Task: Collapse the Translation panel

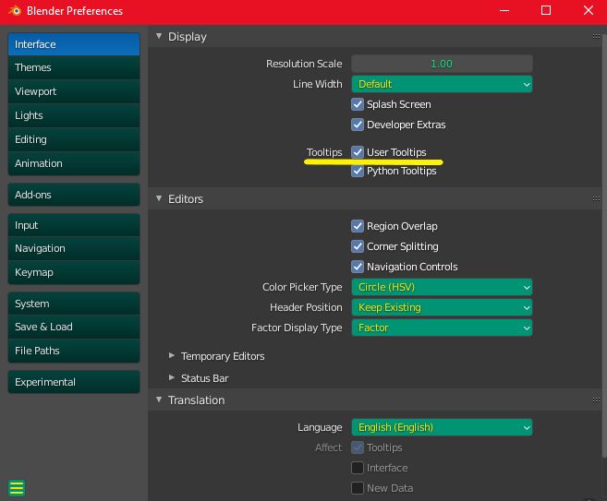Action: 159,400
